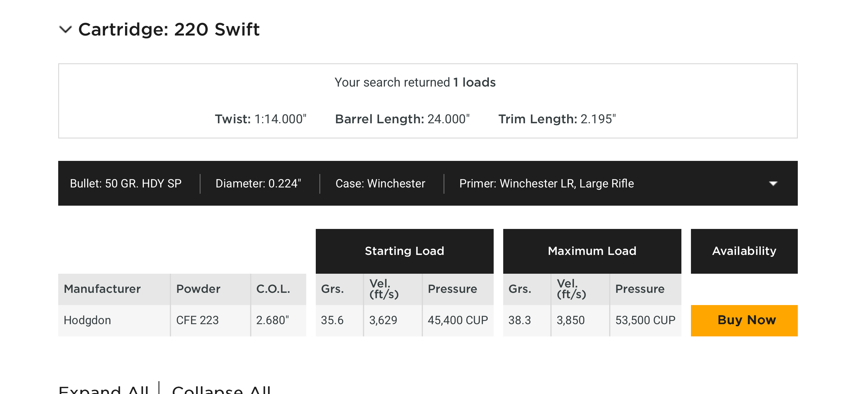Screen dimensions: 856x394
Task: Click the Manufacturer column header
Action: click(102, 289)
